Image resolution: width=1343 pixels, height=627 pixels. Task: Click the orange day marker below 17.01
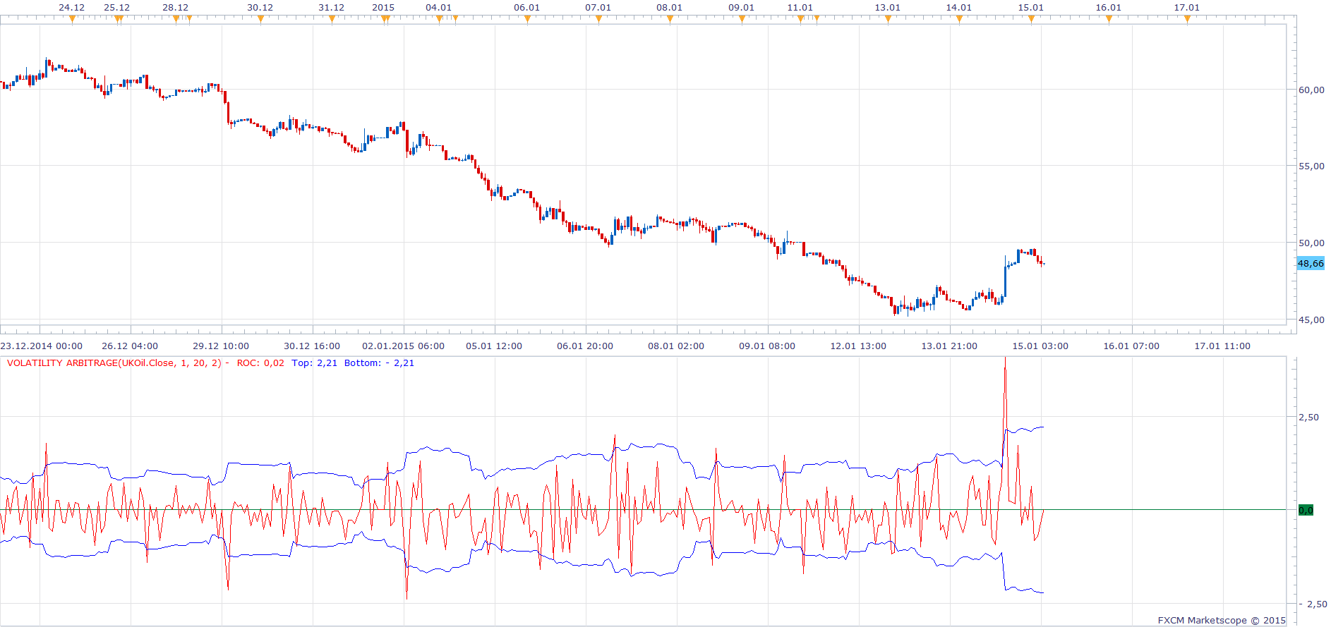1187,19
